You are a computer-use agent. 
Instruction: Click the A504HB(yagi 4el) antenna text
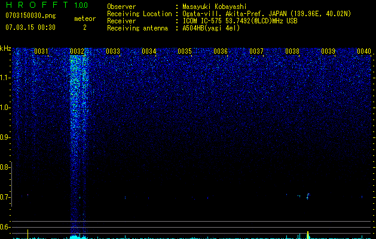coord(211,28)
